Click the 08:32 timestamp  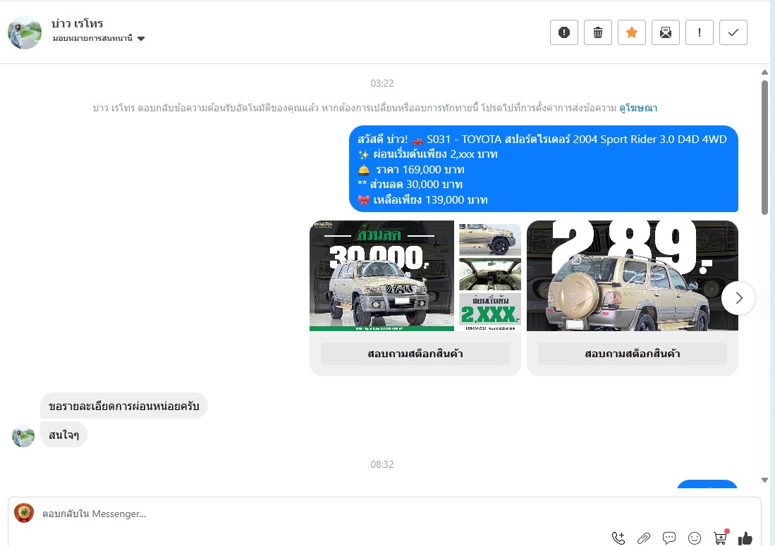tap(382, 464)
